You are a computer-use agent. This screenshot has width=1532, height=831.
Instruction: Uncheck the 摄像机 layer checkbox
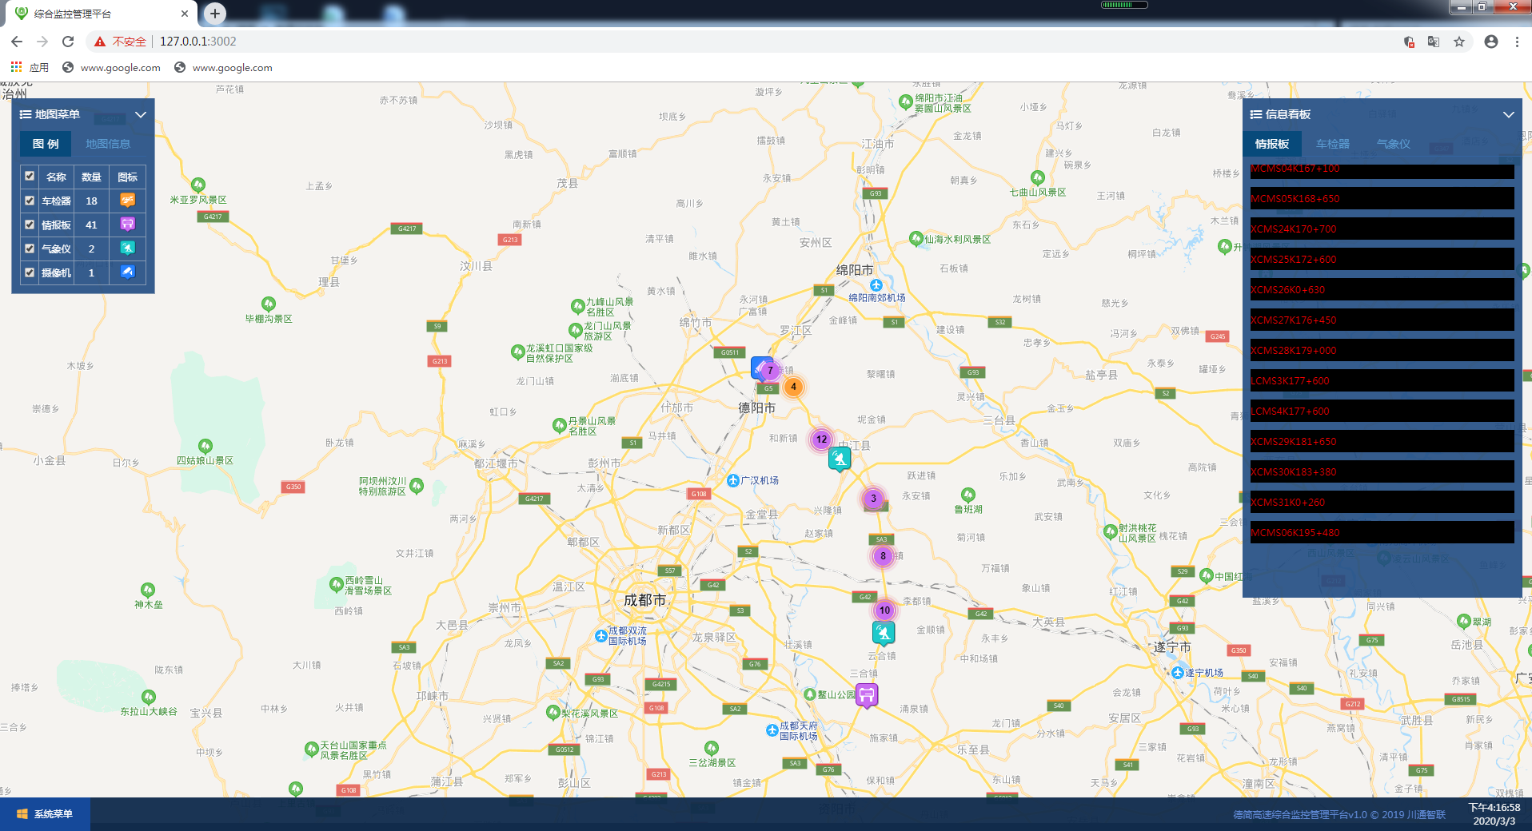click(30, 272)
